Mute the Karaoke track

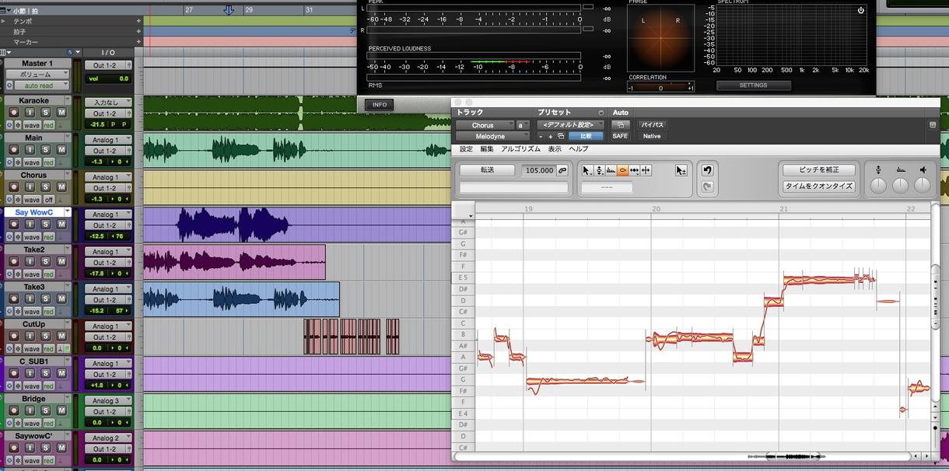coord(61,113)
